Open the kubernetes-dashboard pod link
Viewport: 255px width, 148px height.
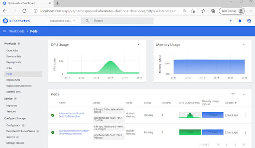click(71, 115)
